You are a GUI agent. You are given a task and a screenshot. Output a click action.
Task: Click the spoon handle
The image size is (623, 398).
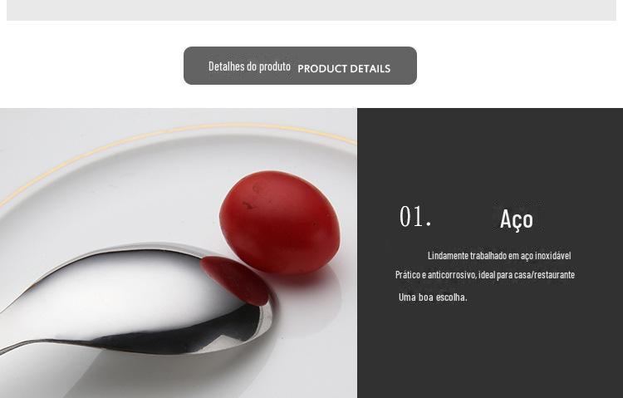pyautogui.click(x=24, y=346)
